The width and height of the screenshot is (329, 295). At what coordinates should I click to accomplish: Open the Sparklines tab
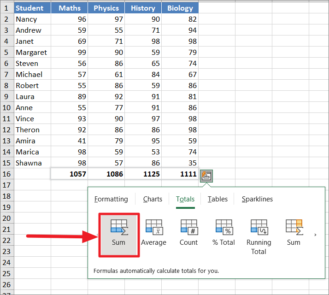(x=257, y=199)
